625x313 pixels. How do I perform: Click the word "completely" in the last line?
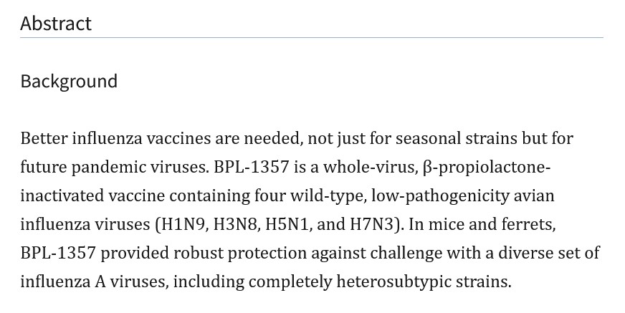click(290, 282)
